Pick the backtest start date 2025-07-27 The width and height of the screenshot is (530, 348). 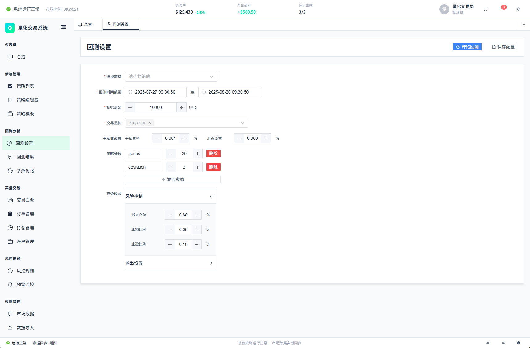pyautogui.click(x=156, y=92)
